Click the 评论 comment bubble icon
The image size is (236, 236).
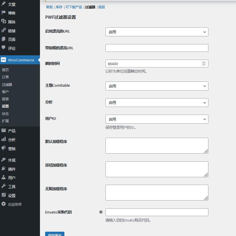[x=3, y=48]
